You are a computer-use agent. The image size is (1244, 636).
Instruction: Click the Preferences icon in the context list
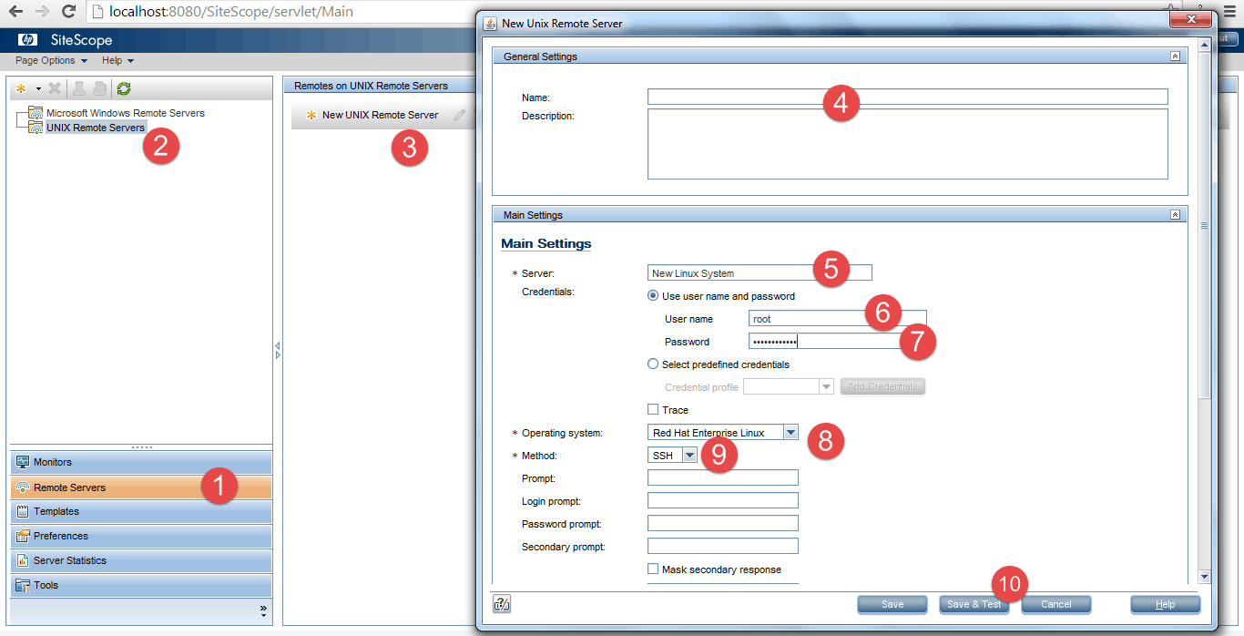(x=23, y=536)
